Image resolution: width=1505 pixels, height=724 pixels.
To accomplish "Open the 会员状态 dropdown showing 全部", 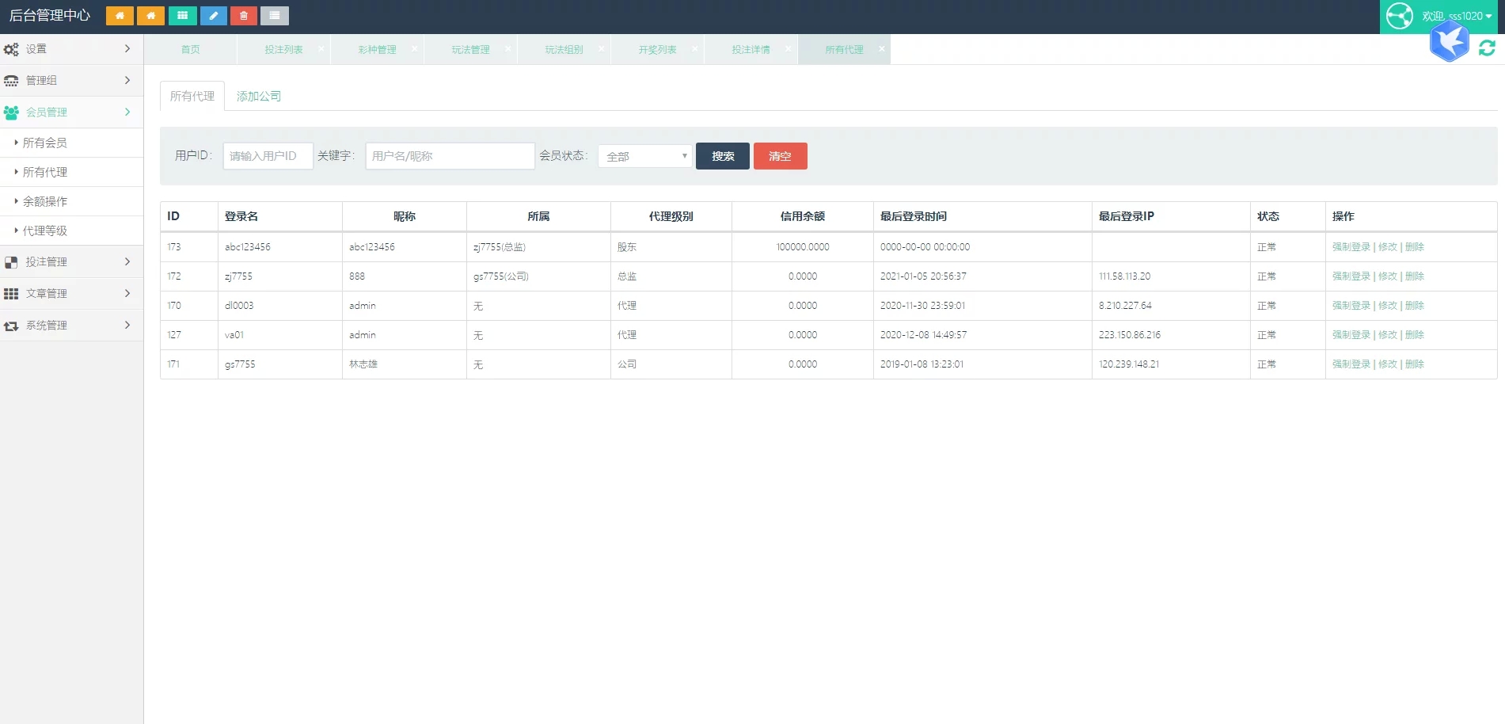I will [x=645, y=156].
